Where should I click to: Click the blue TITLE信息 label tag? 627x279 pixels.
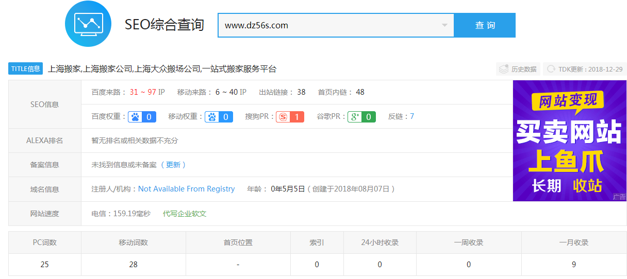(26, 69)
